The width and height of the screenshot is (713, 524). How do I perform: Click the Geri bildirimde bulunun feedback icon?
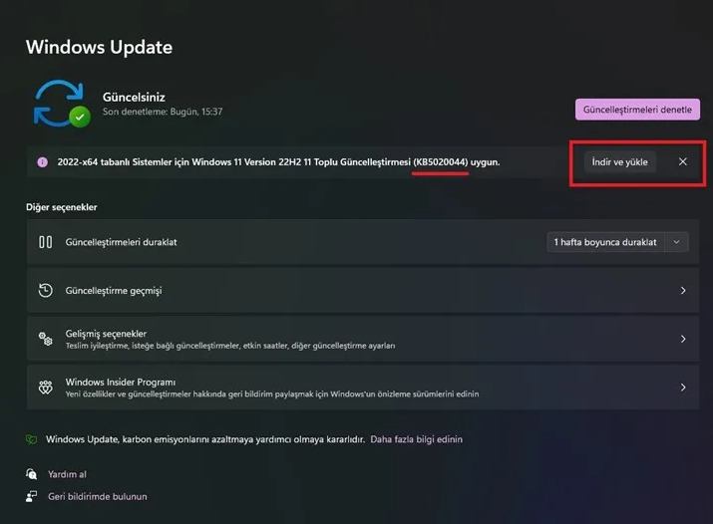(32, 496)
